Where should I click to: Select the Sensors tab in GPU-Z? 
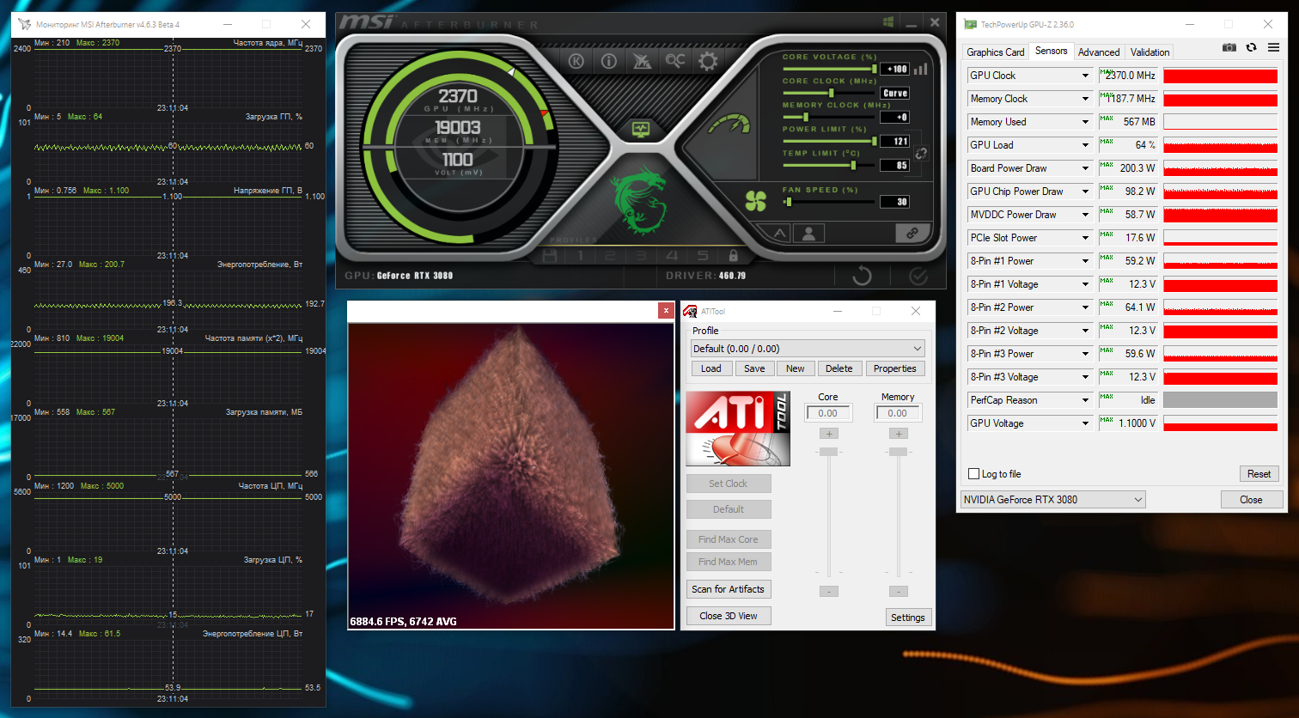1051,52
